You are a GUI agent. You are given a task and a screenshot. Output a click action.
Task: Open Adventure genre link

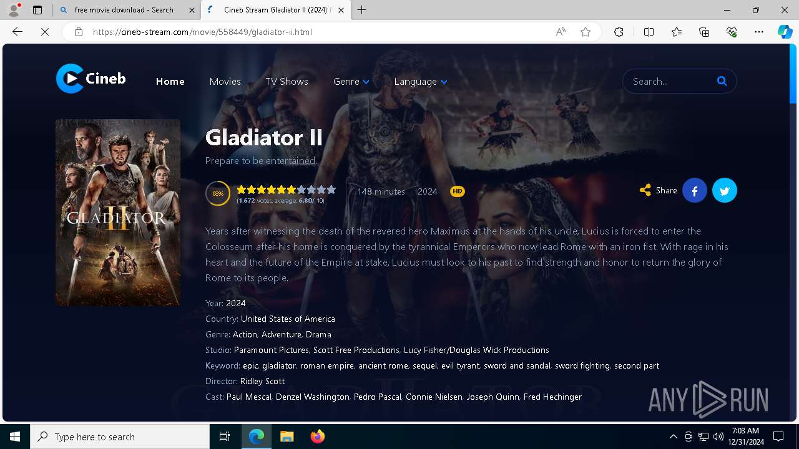(281, 334)
